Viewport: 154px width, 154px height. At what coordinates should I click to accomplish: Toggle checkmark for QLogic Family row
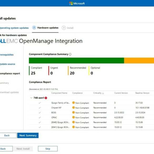[40, 103]
